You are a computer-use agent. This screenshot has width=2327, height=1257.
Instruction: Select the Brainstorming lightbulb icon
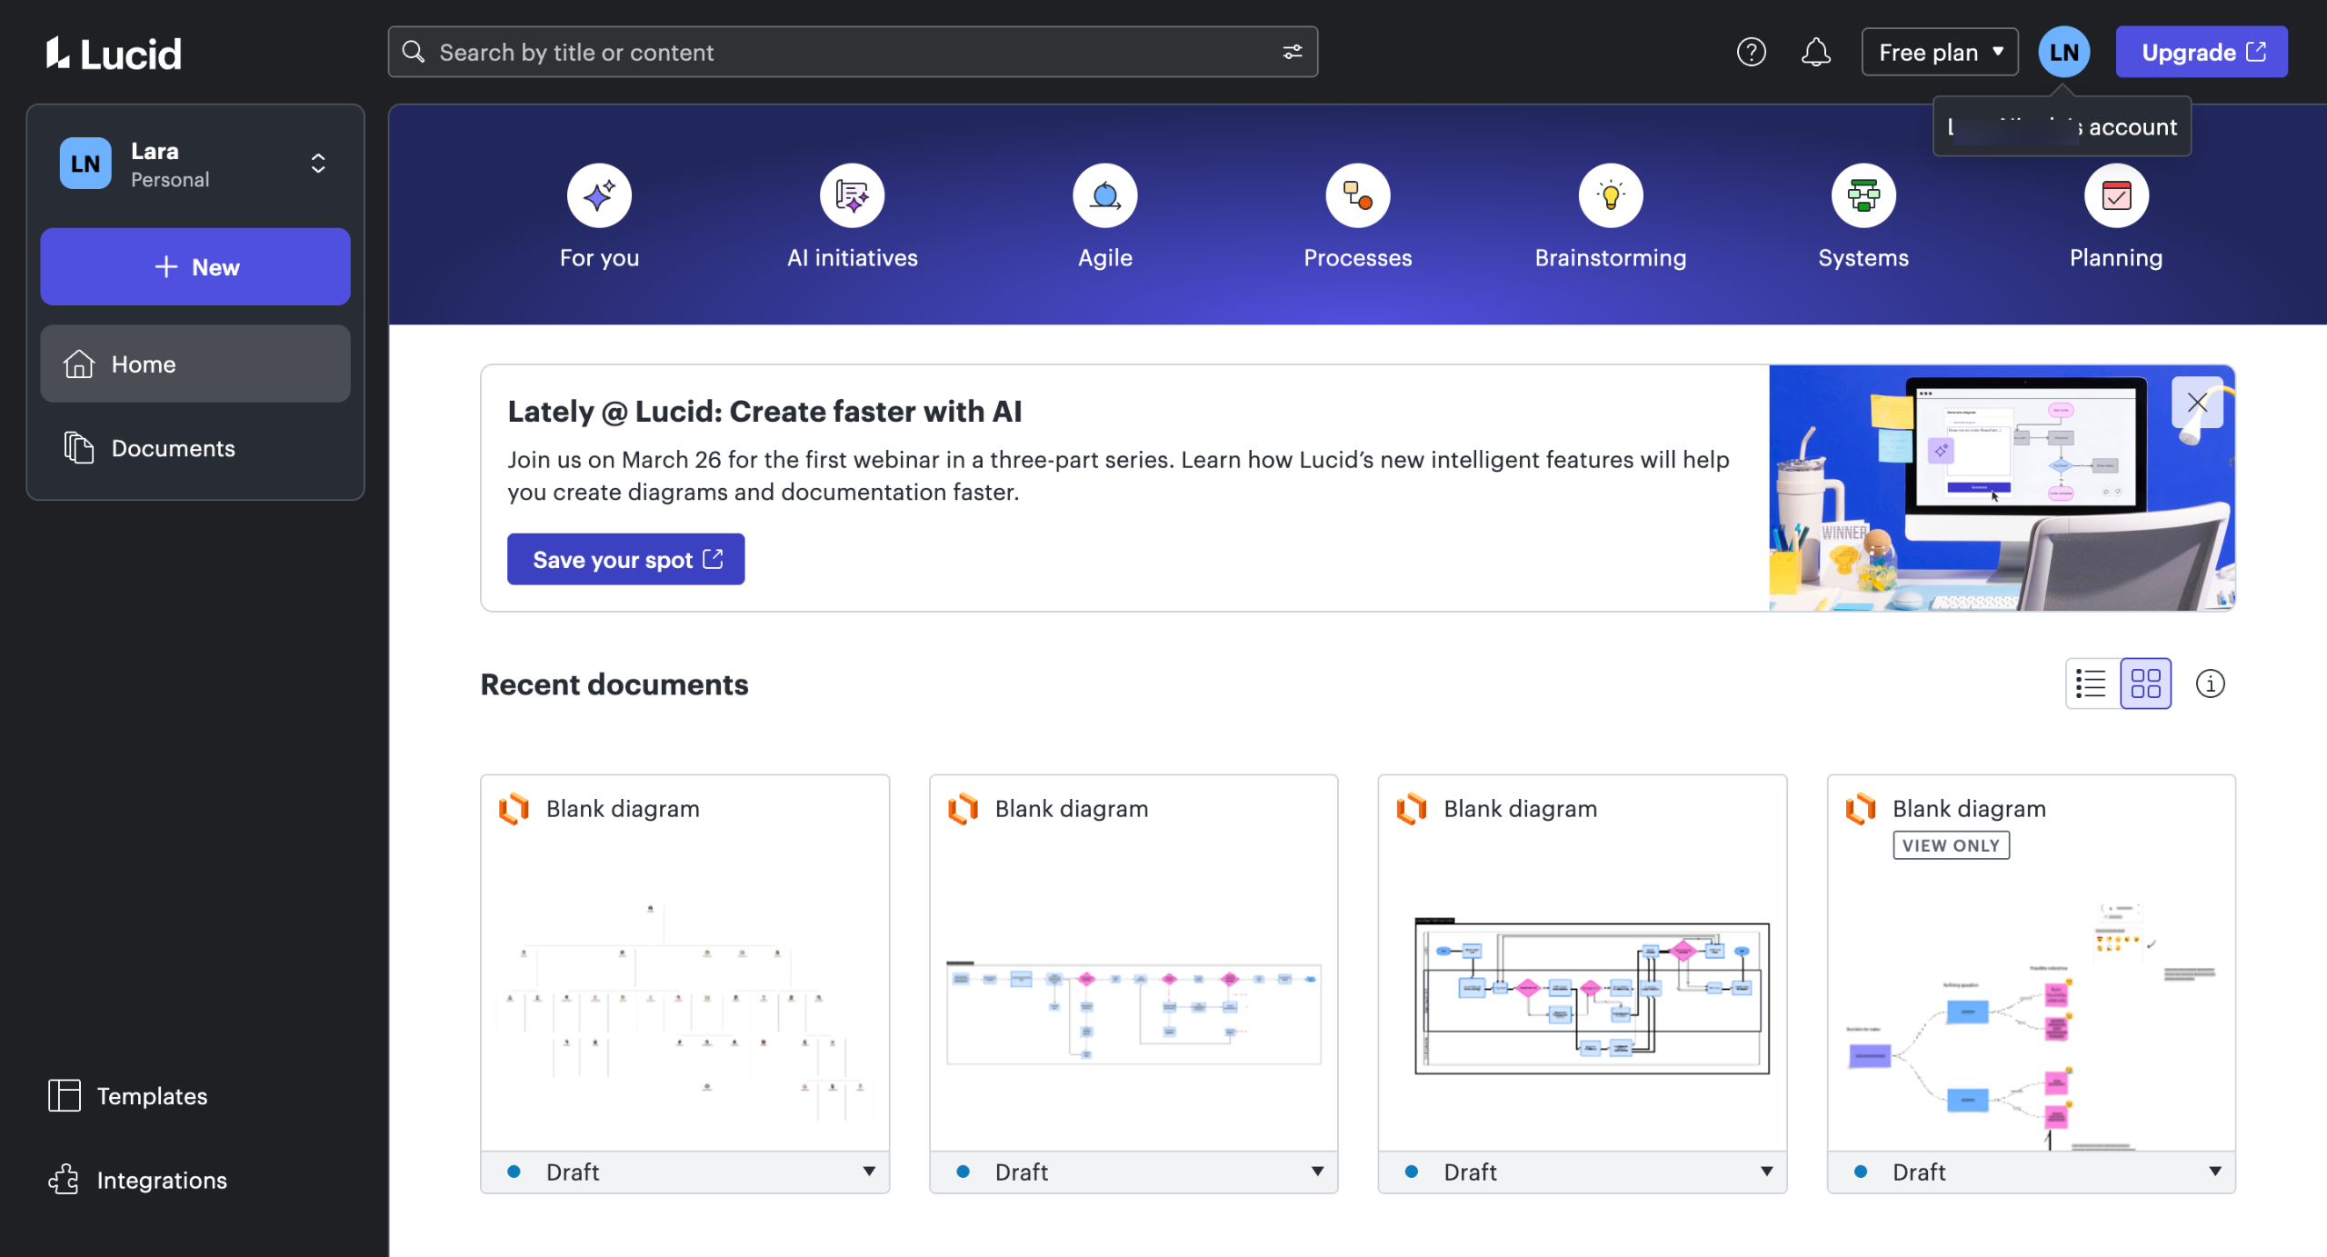1610,195
